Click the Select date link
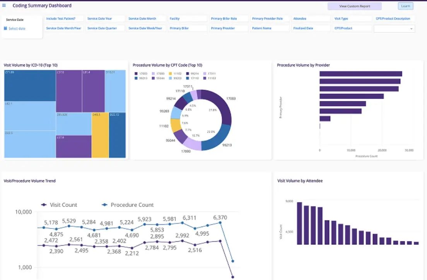The width and height of the screenshot is (427, 280). pyautogui.click(x=19, y=28)
